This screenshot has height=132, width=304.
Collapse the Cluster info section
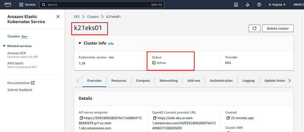point(80,43)
